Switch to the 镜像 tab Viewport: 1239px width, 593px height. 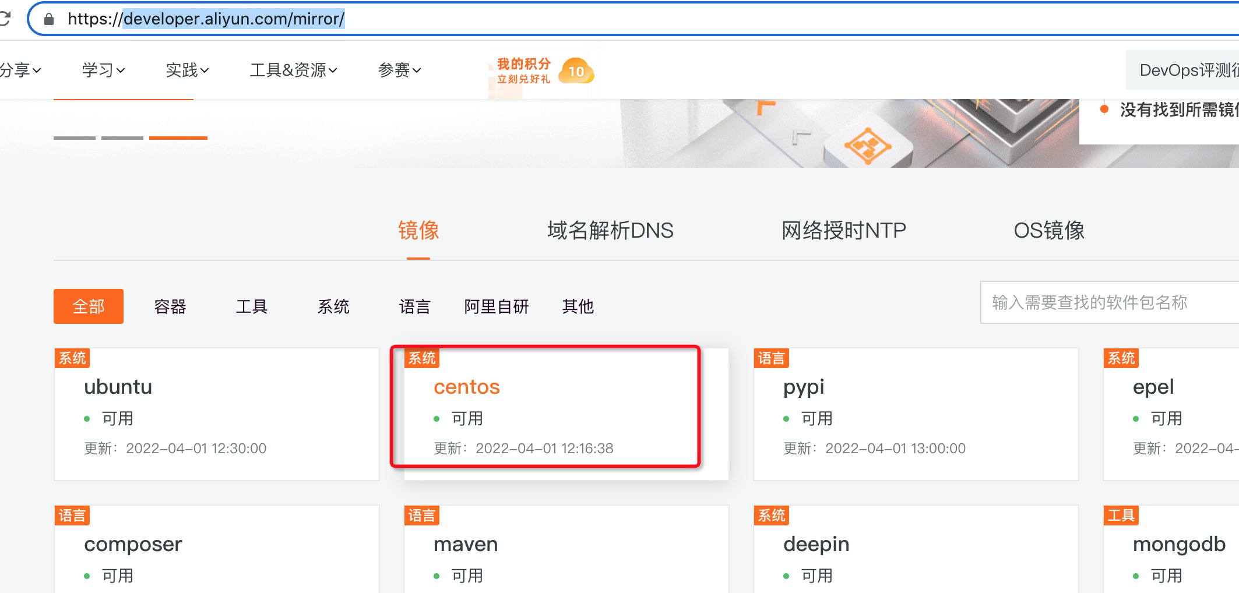pyautogui.click(x=418, y=231)
